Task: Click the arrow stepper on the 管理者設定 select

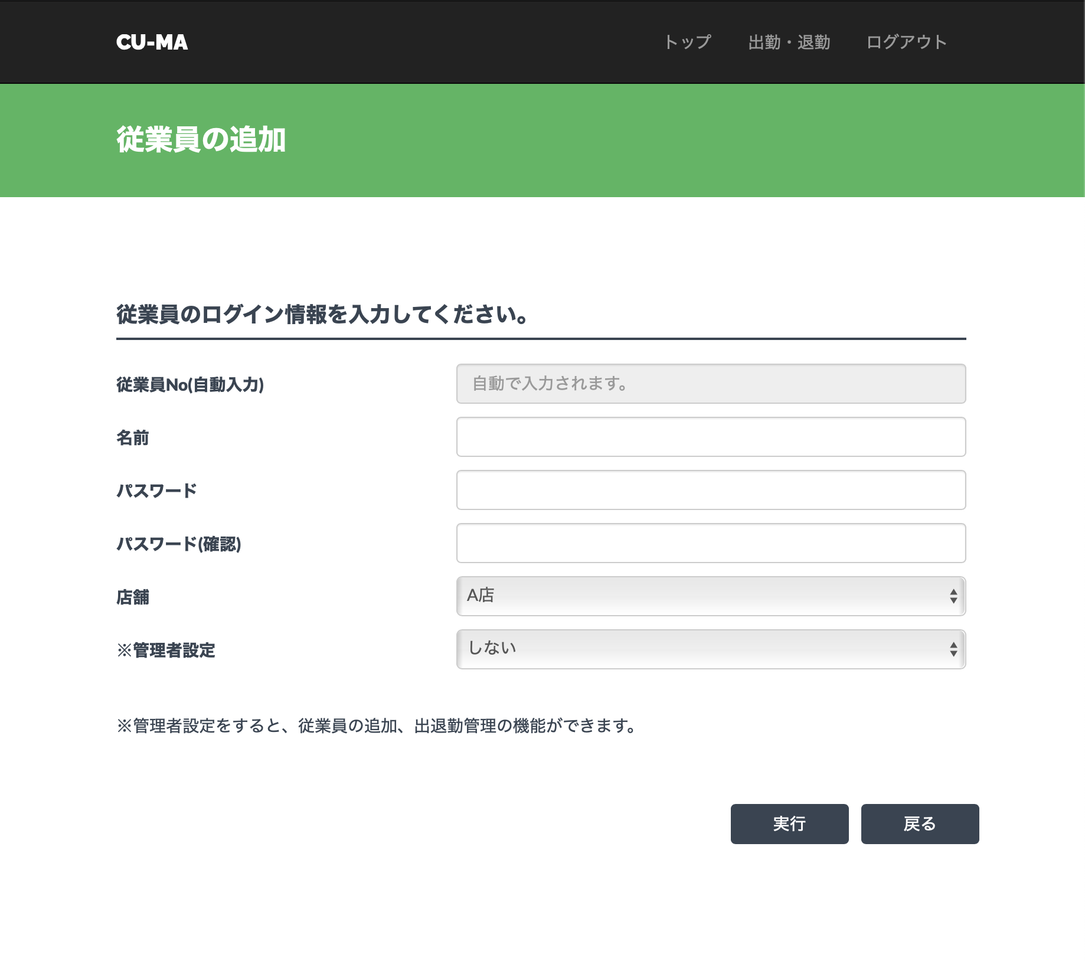Action: tap(953, 649)
